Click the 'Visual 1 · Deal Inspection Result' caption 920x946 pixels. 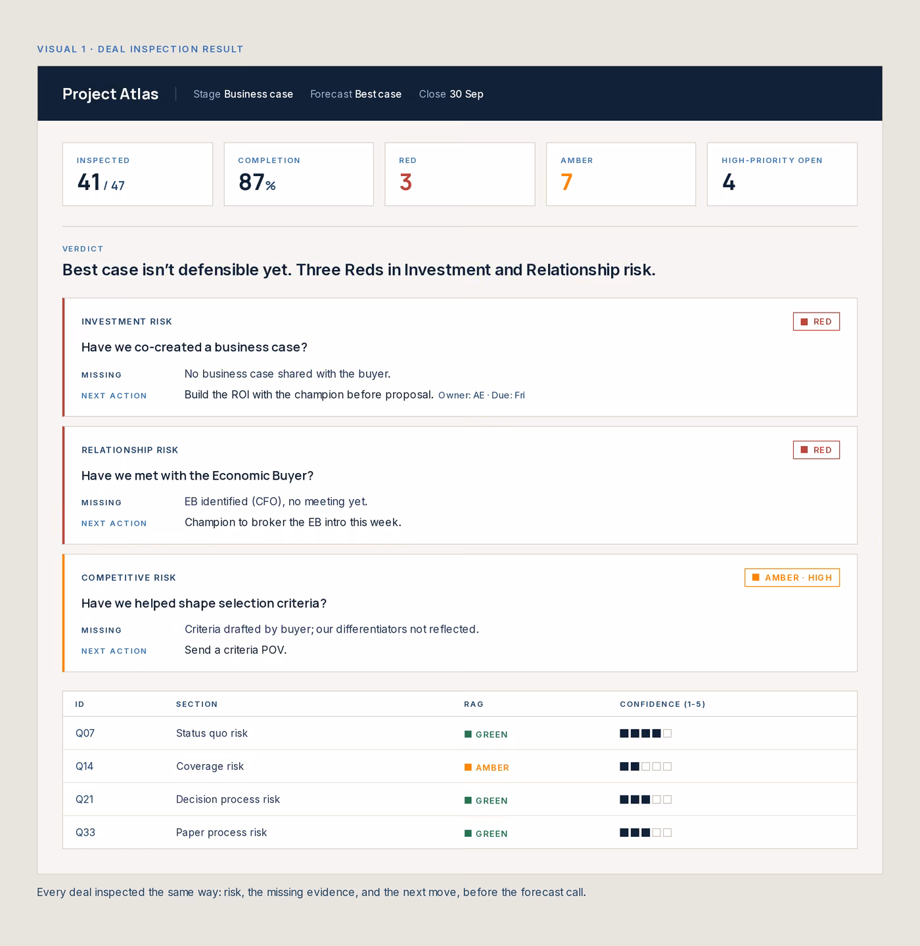[140, 49]
